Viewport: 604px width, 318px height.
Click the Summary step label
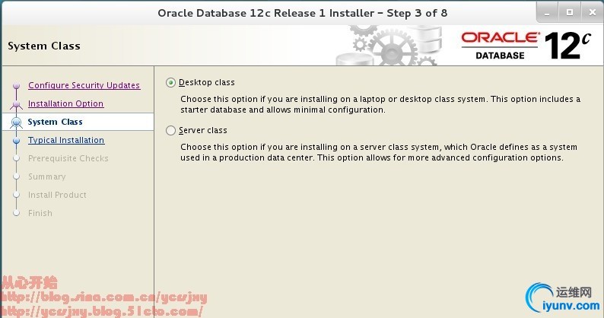[46, 176]
